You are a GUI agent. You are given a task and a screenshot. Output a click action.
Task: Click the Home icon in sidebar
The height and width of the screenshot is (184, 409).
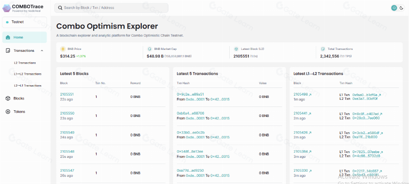click(x=8, y=37)
